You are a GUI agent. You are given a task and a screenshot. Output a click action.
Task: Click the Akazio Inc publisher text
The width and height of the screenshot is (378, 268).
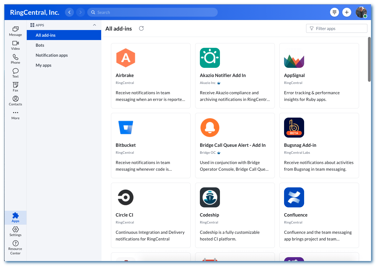[x=208, y=83]
